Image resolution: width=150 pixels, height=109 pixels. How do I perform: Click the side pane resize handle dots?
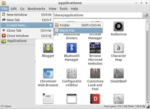tap(35, 61)
